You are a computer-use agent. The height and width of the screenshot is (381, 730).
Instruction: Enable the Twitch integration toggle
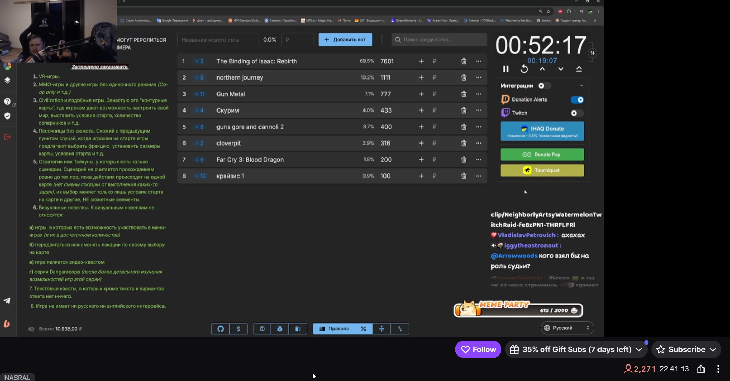(x=577, y=113)
